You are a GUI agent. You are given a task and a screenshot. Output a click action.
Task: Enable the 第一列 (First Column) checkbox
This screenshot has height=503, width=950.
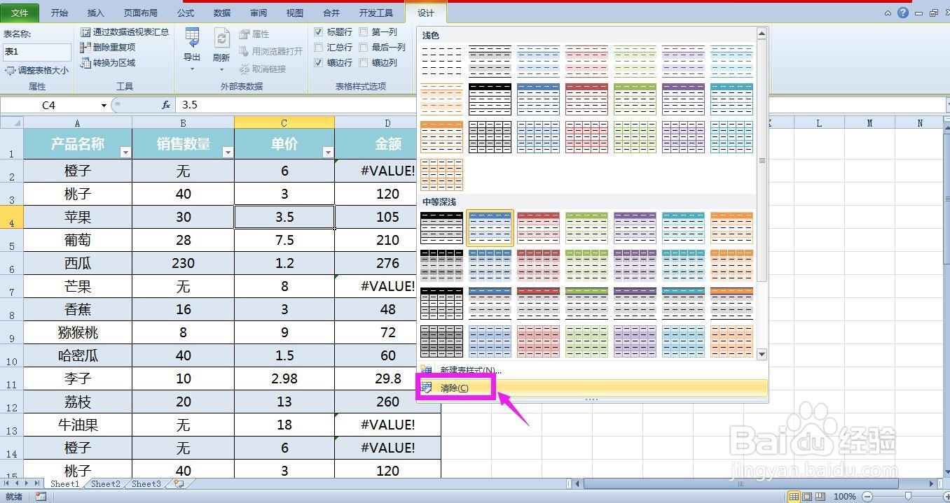364,31
